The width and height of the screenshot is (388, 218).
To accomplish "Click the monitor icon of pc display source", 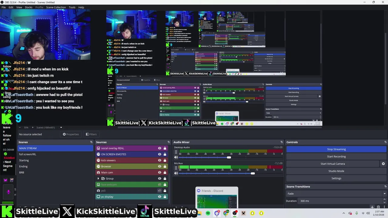I will click(x=98, y=197).
